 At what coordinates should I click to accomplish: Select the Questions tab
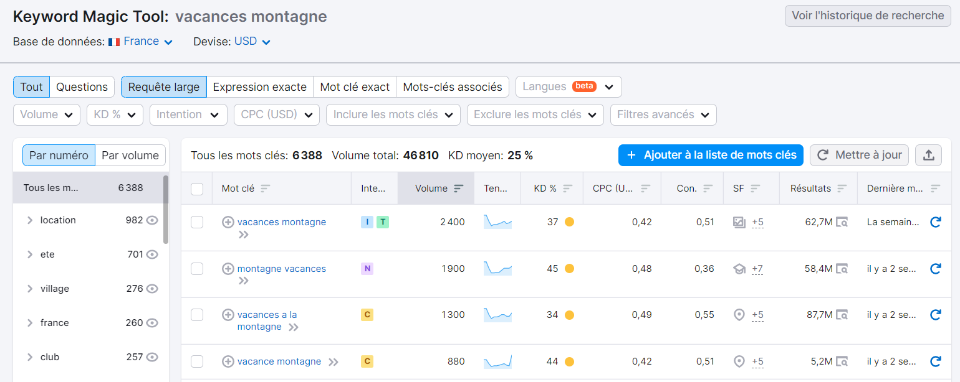(x=82, y=87)
